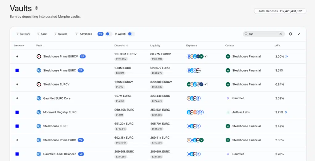Click the 0.84% APY value
Screen dimensions: 315x161
(x=279, y=84)
